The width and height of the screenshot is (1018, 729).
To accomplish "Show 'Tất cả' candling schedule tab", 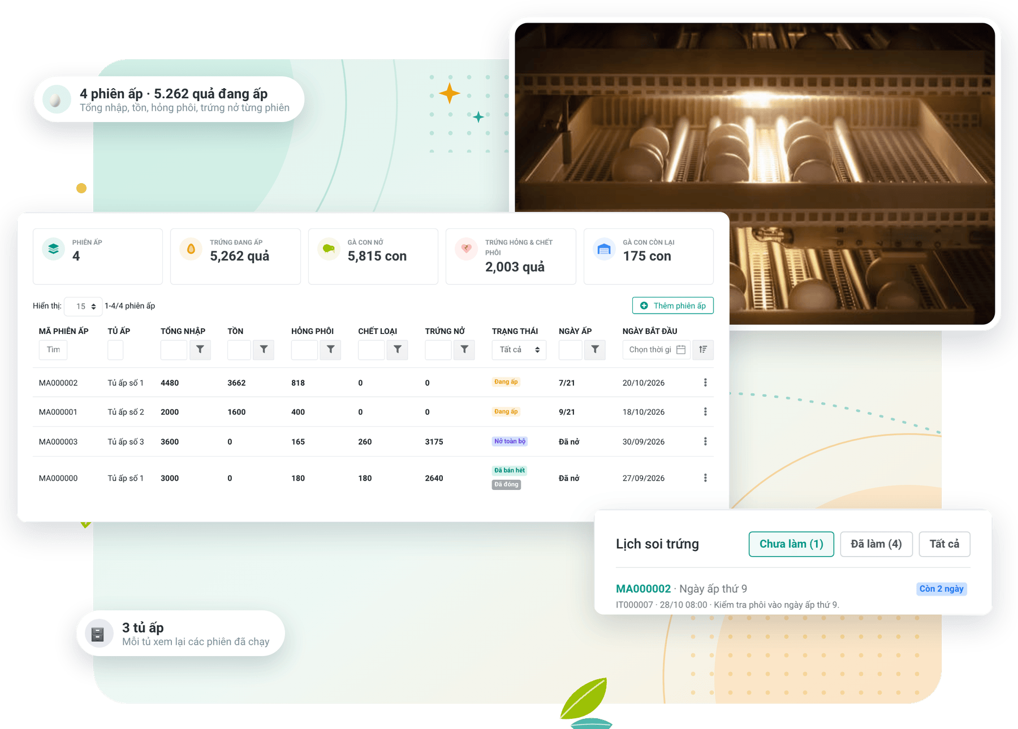I will (x=944, y=544).
